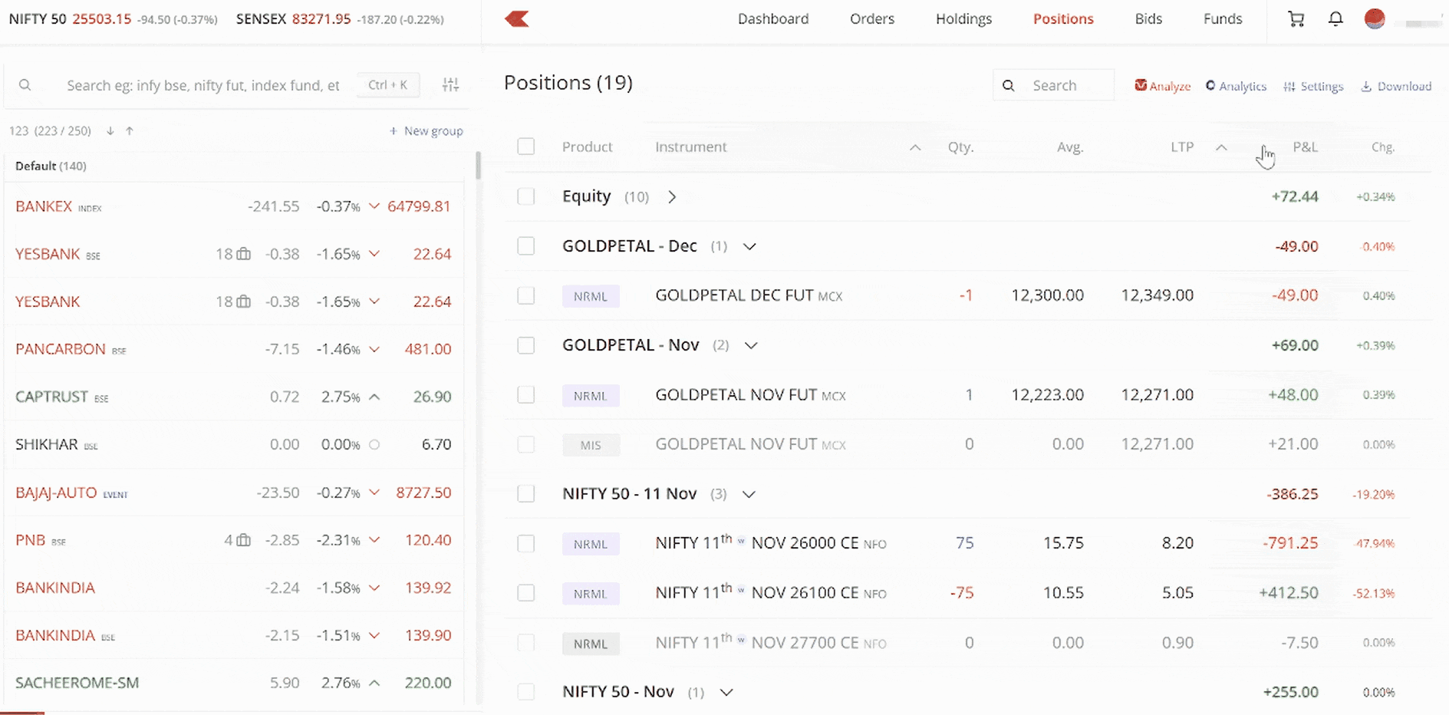This screenshot has height=715, width=1449.
Task: Collapse the GOLDPETAL - Dec group
Action: point(749,246)
